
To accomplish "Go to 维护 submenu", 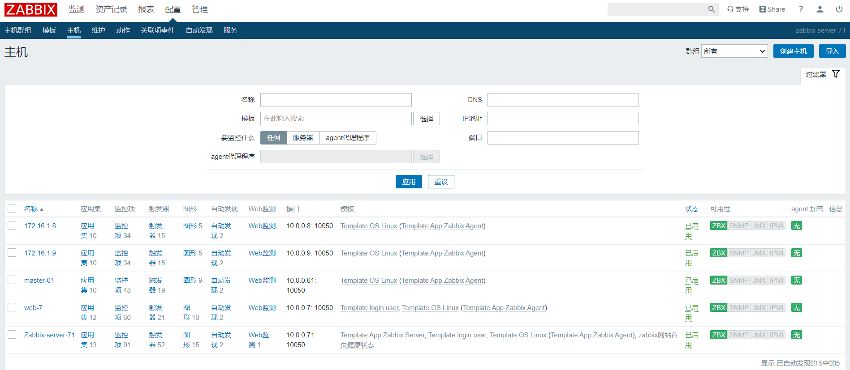I will pyautogui.click(x=98, y=30).
